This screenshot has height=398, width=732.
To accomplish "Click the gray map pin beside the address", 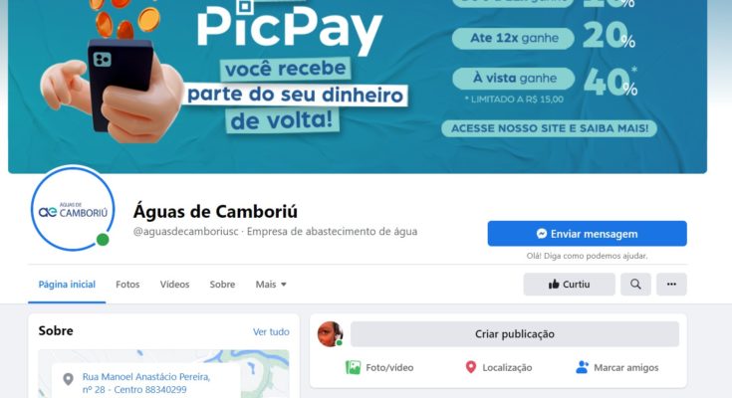I will click(68, 379).
